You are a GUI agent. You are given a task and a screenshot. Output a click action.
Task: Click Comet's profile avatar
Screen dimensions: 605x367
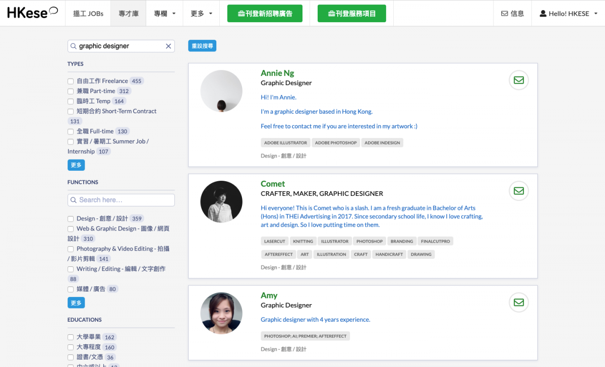pyautogui.click(x=221, y=202)
